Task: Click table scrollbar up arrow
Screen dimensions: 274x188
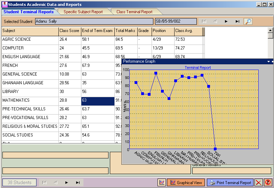Action: pos(270,30)
